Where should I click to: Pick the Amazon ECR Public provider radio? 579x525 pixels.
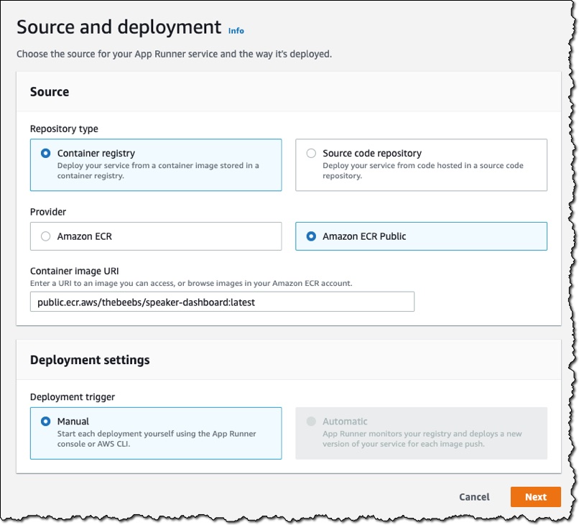pyautogui.click(x=311, y=236)
